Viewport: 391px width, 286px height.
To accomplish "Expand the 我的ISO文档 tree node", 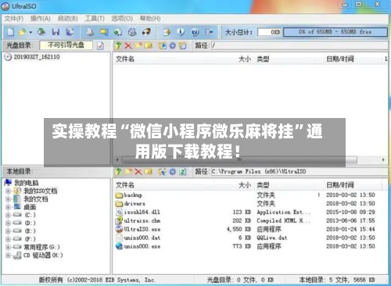I will coord(8,191).
